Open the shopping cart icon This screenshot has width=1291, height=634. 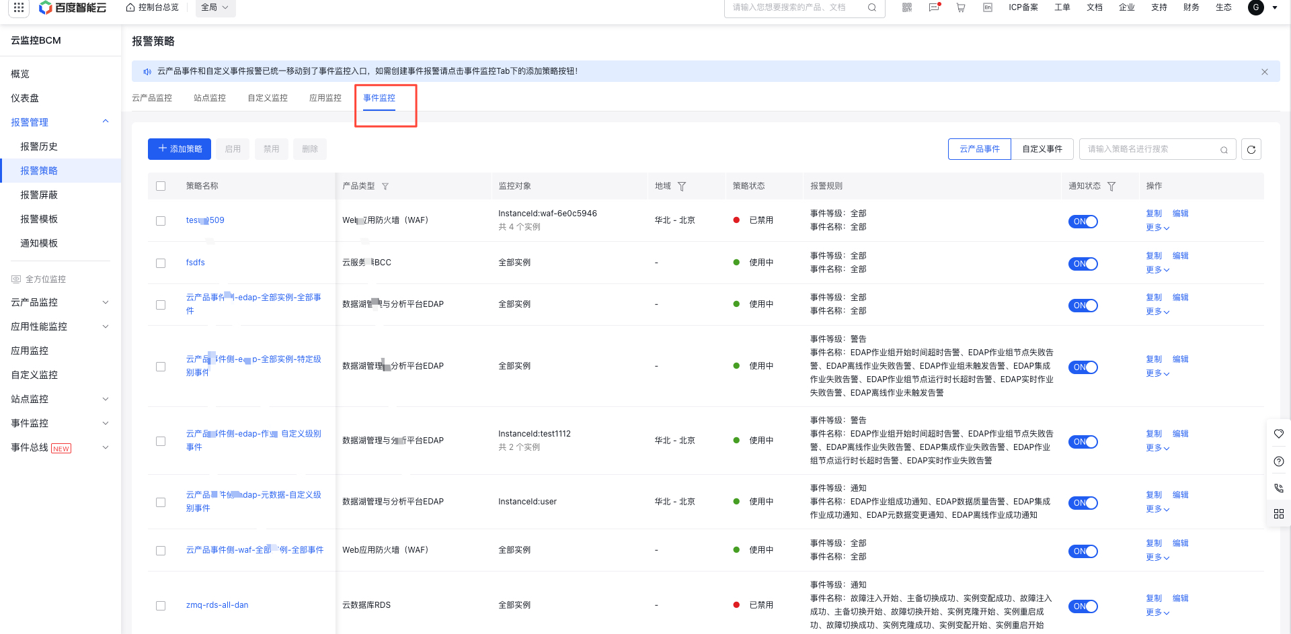pos(961,7)
